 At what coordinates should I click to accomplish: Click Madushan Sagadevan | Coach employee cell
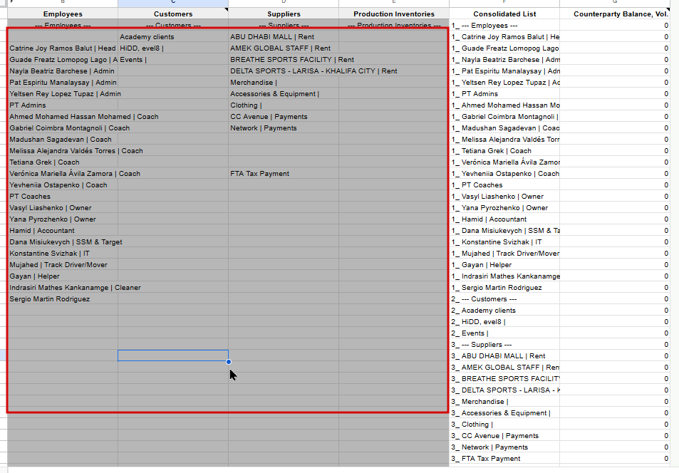(x=63, y=140)
